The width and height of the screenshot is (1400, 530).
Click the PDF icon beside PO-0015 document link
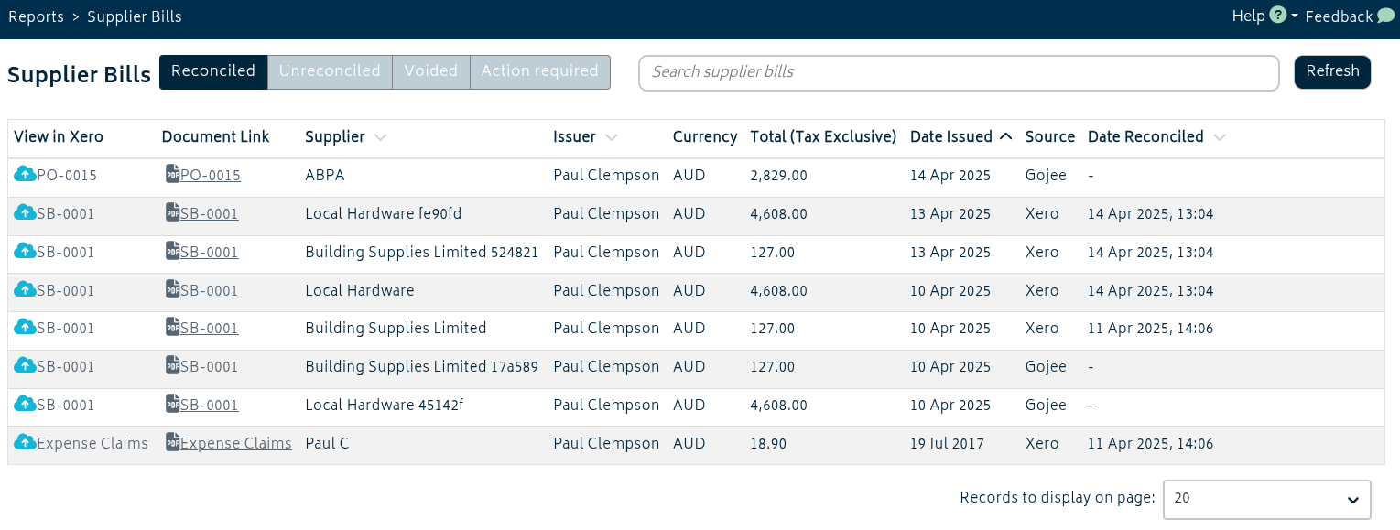point(172,175)
